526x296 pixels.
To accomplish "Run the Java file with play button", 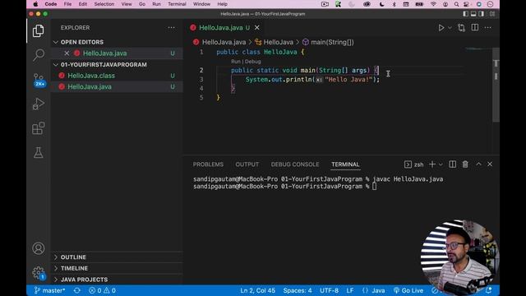I will [441, 28].
